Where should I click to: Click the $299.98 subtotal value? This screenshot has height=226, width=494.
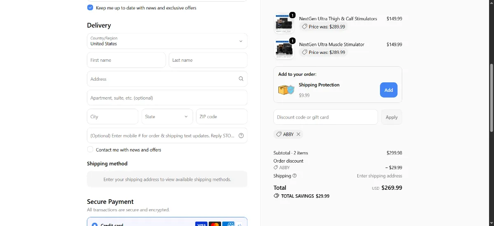394,153
